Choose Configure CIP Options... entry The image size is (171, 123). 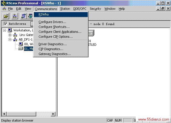pos(61,37)
